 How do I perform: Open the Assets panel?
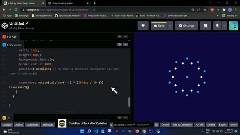[19, 125]
